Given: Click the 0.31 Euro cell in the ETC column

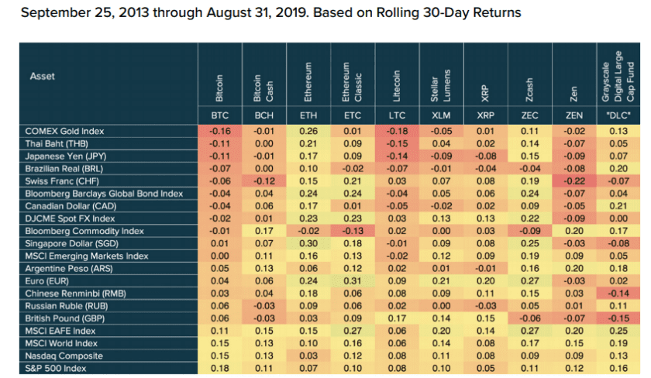Looking at the screenshot, I should pyautogui.click(x=353, y=281).
